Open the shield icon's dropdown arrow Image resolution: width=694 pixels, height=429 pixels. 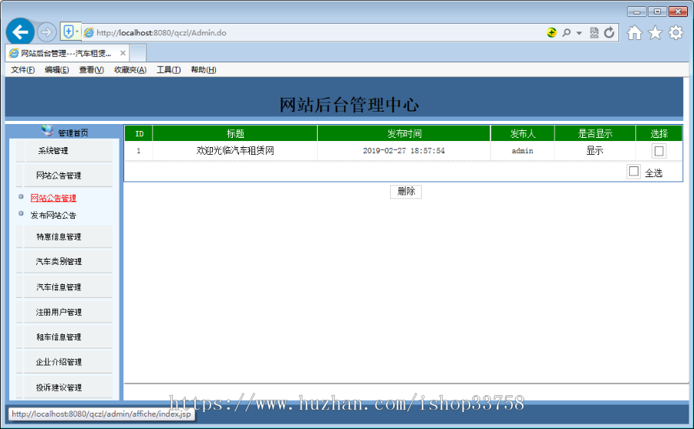point(77,32)
